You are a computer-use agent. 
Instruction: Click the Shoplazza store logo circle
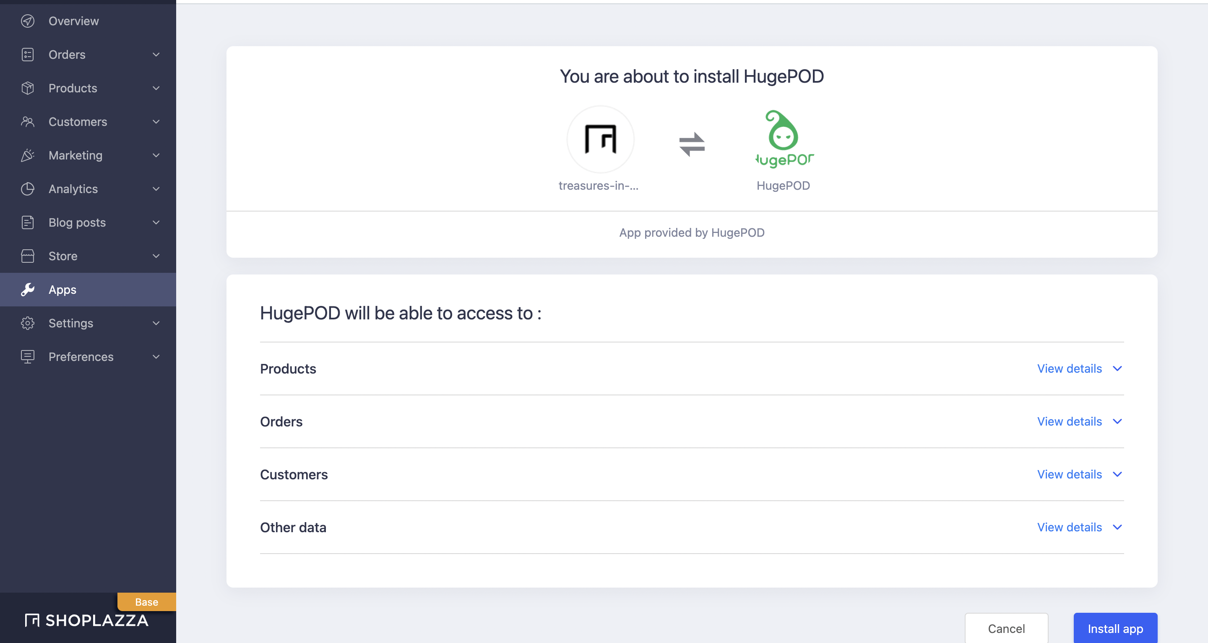pyautogui.click(x=600, y=139)
